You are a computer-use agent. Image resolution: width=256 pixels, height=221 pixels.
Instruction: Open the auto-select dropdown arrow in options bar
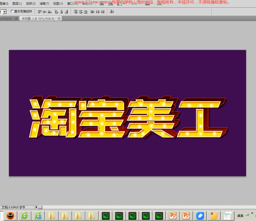[x=4, y=12]
